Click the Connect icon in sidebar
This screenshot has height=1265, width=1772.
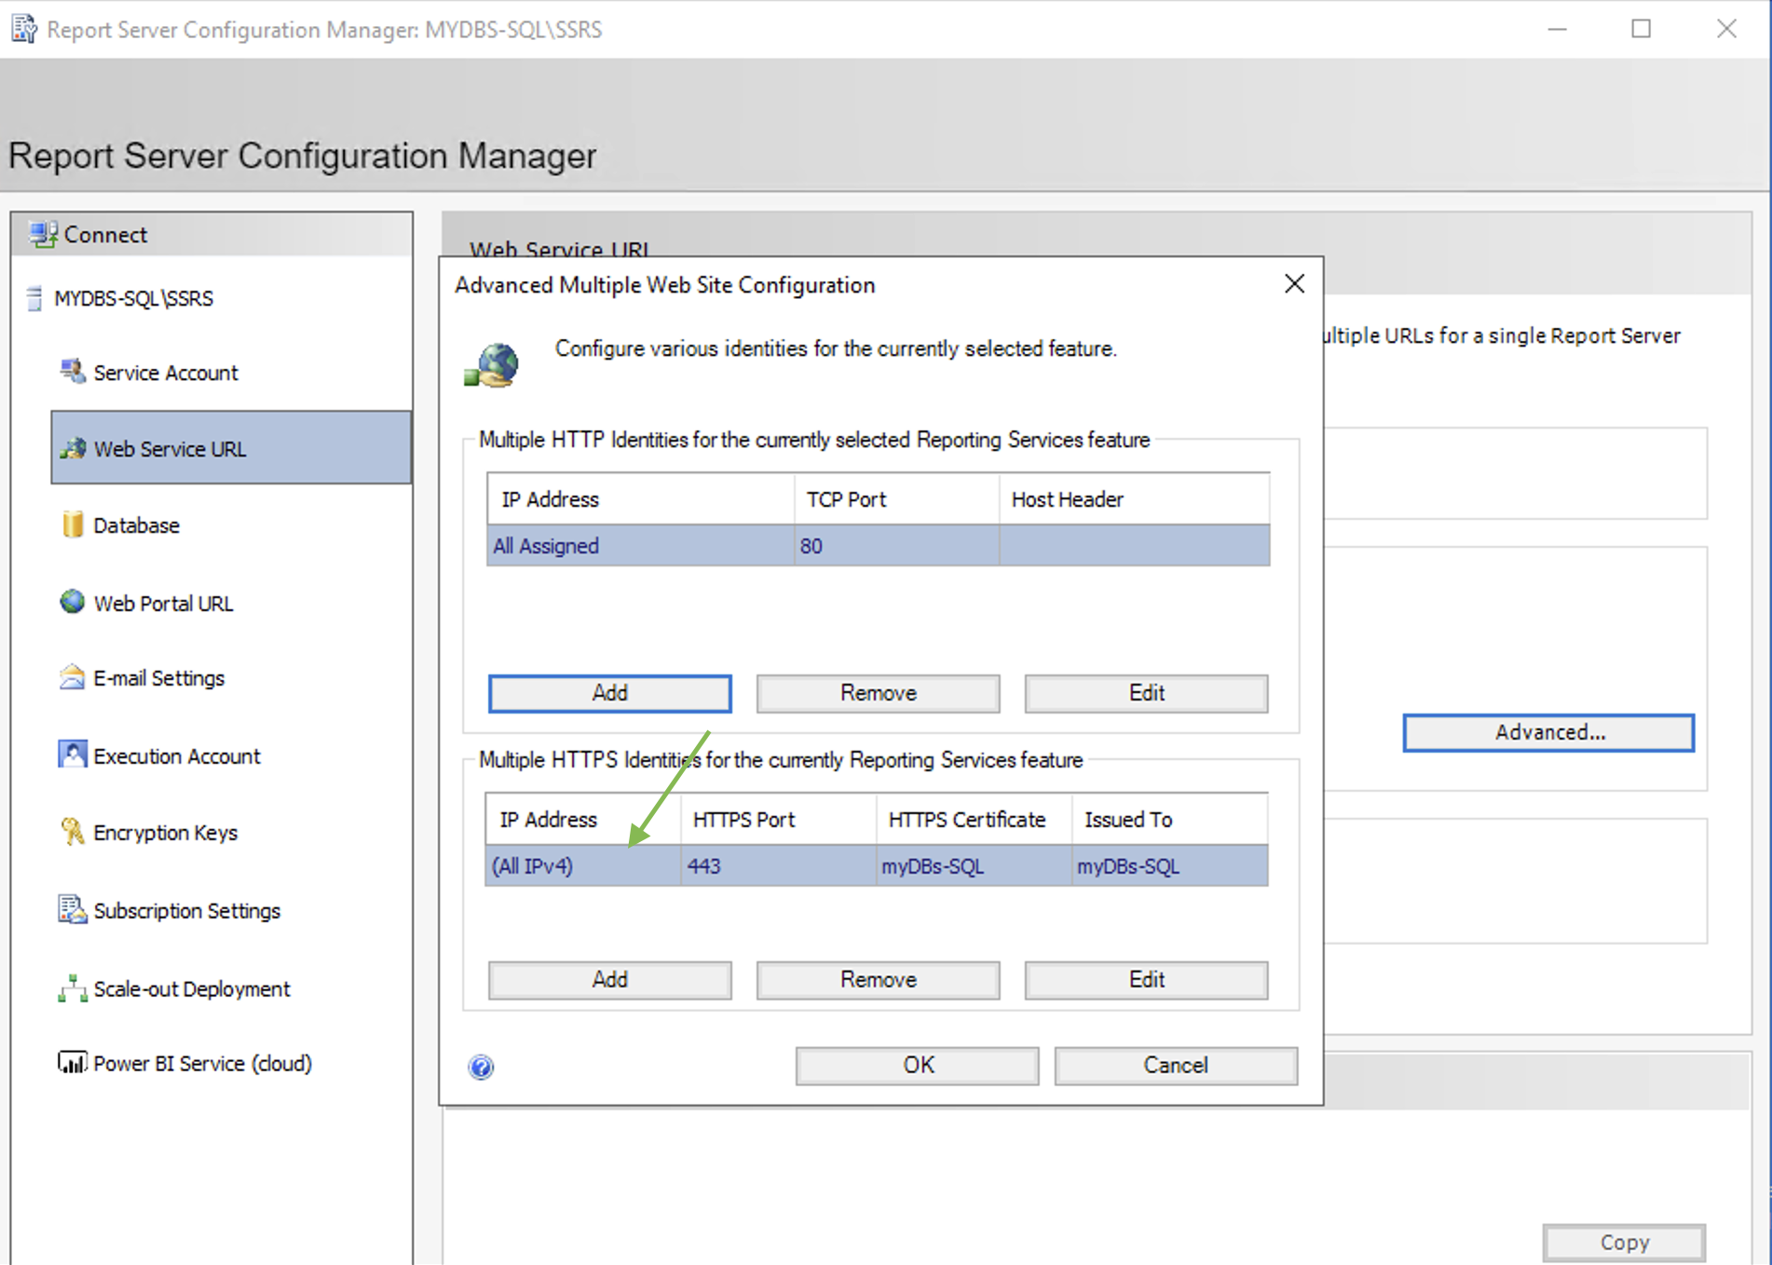pyautogui.click(x=43, y=235)
